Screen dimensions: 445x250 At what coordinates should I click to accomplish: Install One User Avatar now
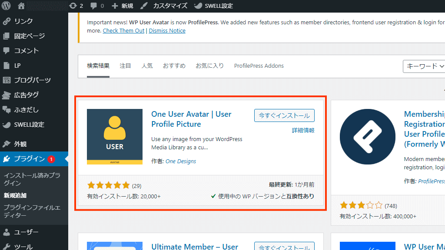(x=284, y=115)
